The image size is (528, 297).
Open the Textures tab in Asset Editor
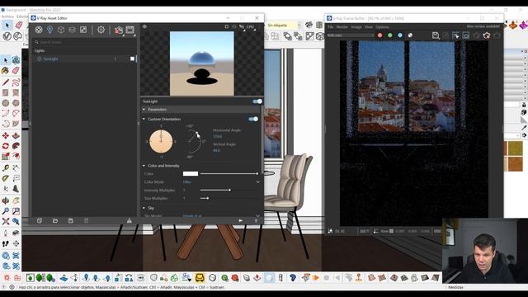coord(83,30)
